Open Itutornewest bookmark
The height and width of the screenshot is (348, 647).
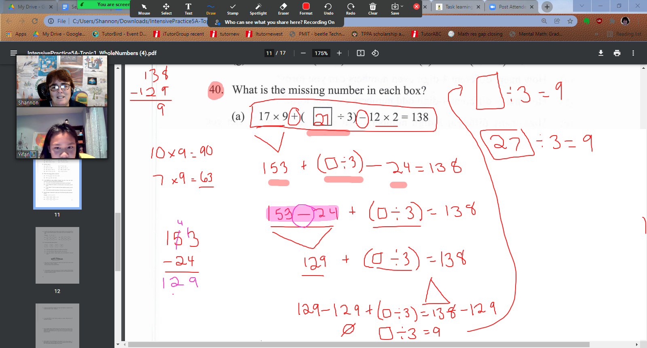(264, 34)
